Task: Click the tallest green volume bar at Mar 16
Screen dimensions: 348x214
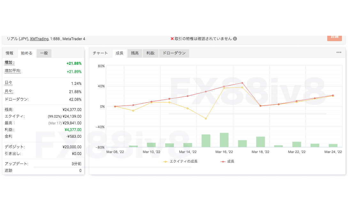Action: 224,140
